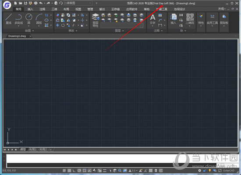This screenshot has height=175, width=241.
Task: Toggle Grid display in the status bar
Action: [x=69, y=170]
